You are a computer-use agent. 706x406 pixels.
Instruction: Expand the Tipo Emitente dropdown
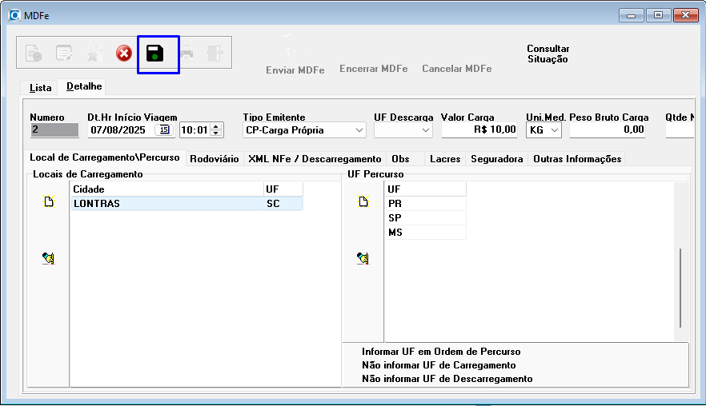coord(359,129)
